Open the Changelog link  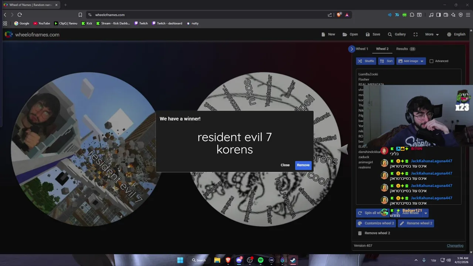point(455,246)
